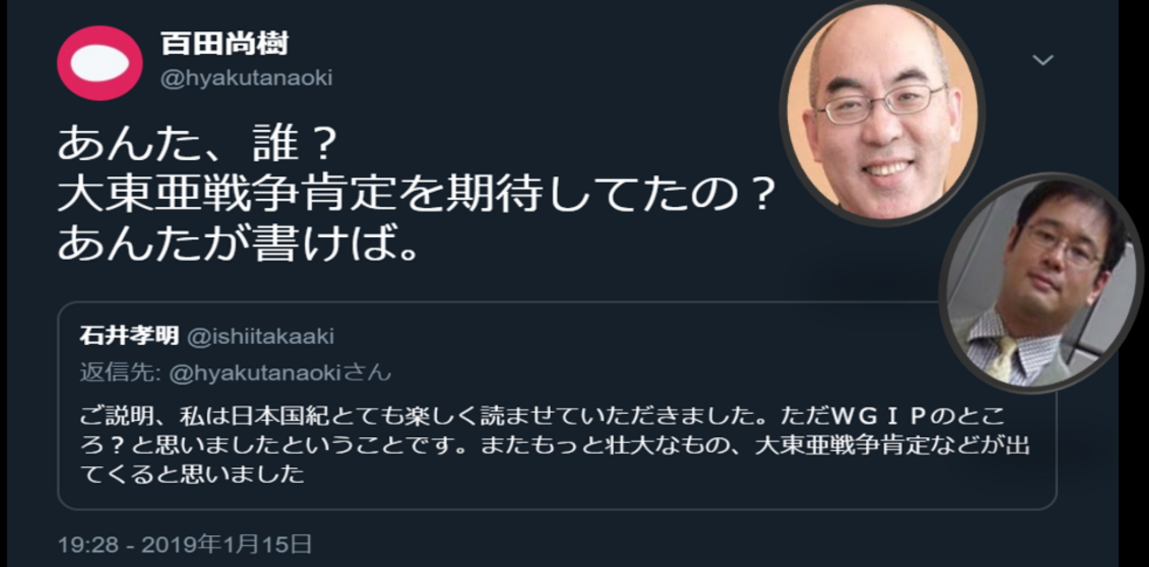Click the 返信先: label in quoted tweet
The width and height of the screenshot is (1149, 567).
(x=120, y=372)
